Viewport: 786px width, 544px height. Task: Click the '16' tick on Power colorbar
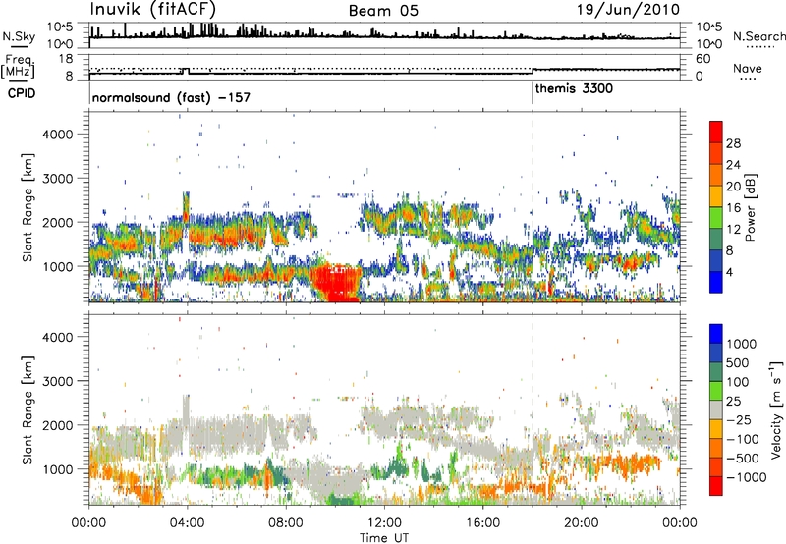pyautogui.click(x=733, y=208)
